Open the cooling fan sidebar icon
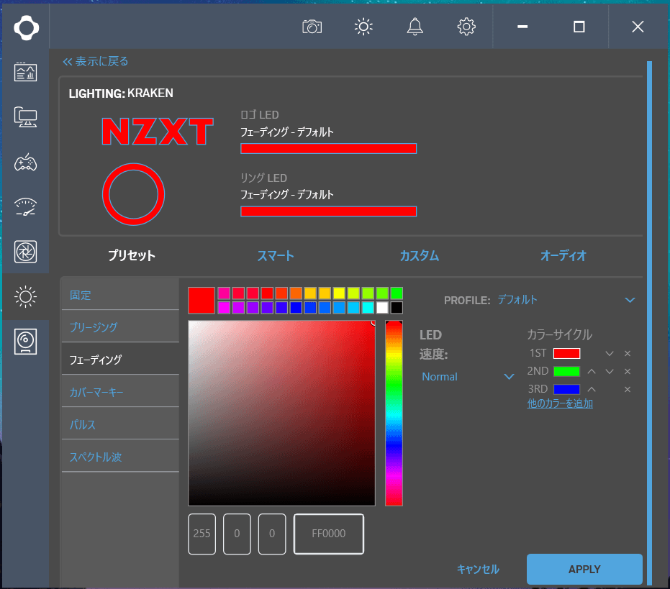Screen dimensions: 670x589 (26, 252)
